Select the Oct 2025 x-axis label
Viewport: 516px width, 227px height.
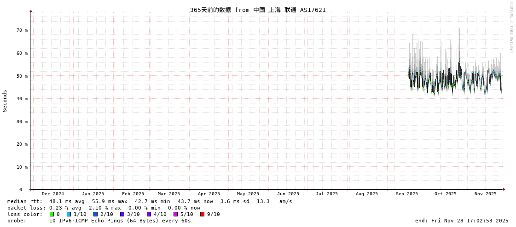point(446,194)
